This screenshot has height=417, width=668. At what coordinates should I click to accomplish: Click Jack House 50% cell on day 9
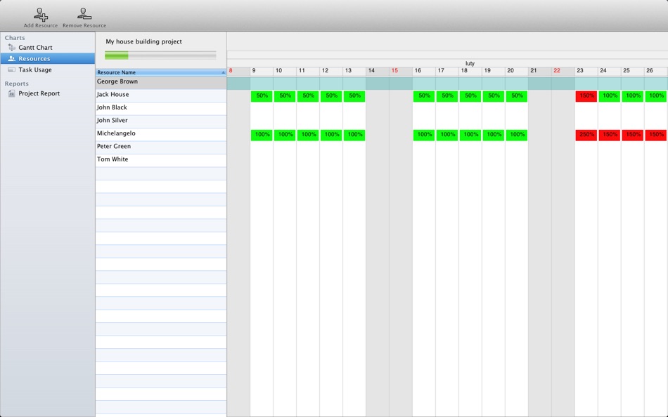coord(262,96)
